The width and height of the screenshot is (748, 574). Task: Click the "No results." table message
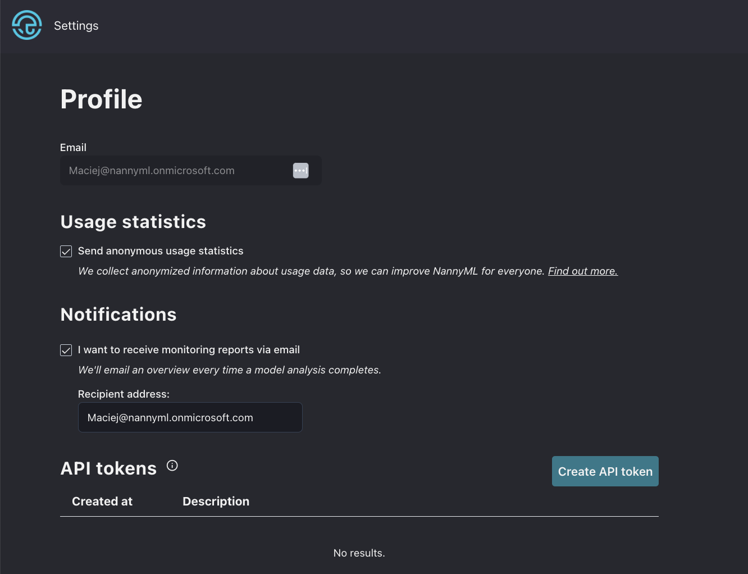(359, 553)
